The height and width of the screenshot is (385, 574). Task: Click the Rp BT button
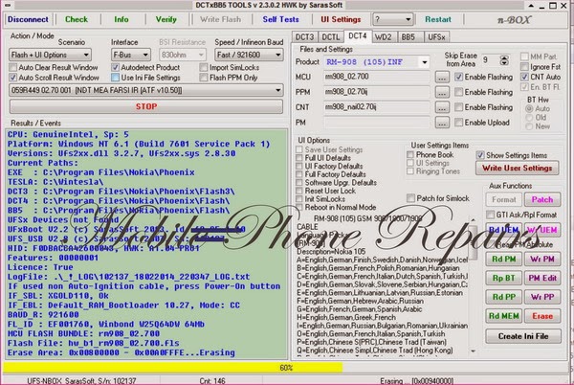[x=504, y=278]
